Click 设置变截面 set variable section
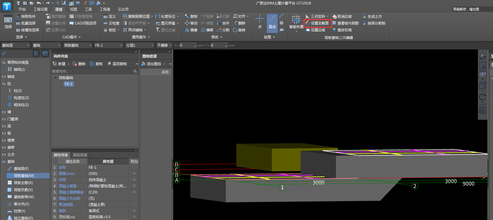Image resolution: width=493 pixels, height=220 pixels. pos(317,23)
